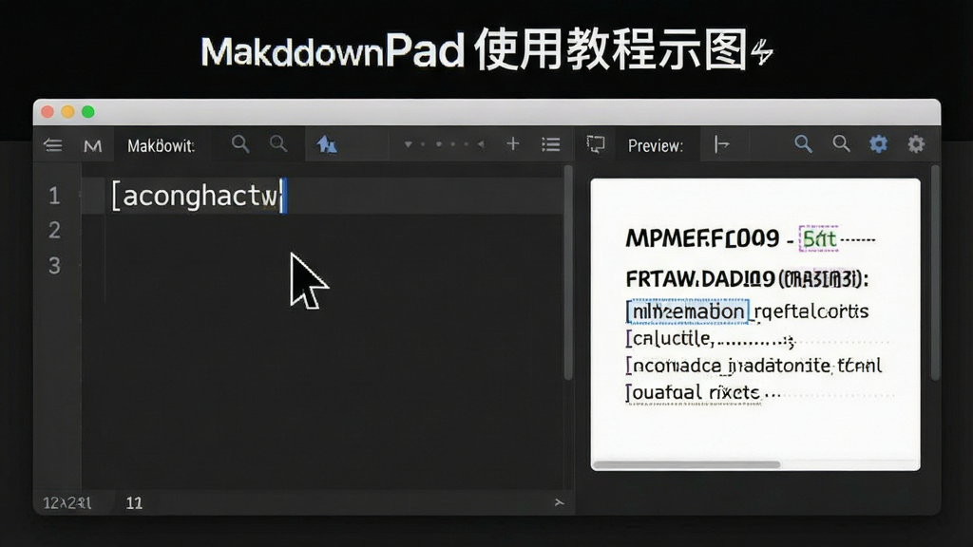Click the dimmed gray magnifier in editor toolbar

click(x=278, y=144)
